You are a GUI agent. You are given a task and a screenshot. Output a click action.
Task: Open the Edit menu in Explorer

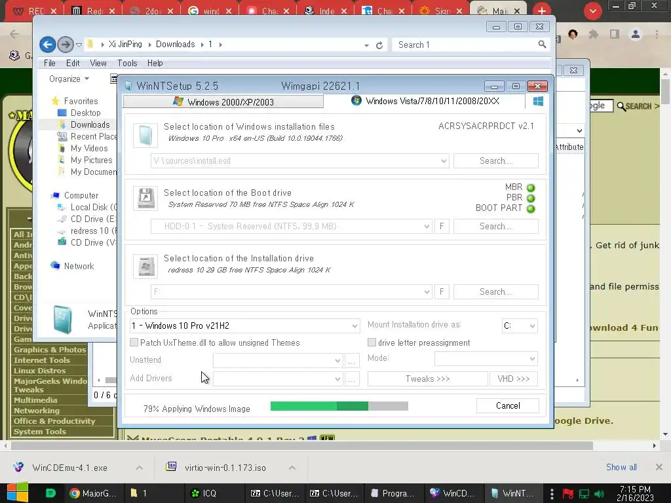click(x=73, y=64)
